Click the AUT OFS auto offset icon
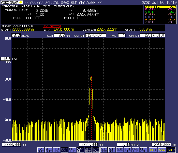 [x=88, y=150]
